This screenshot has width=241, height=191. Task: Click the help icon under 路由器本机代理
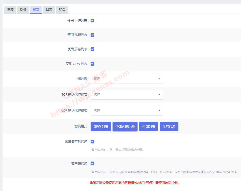(93, 150)
